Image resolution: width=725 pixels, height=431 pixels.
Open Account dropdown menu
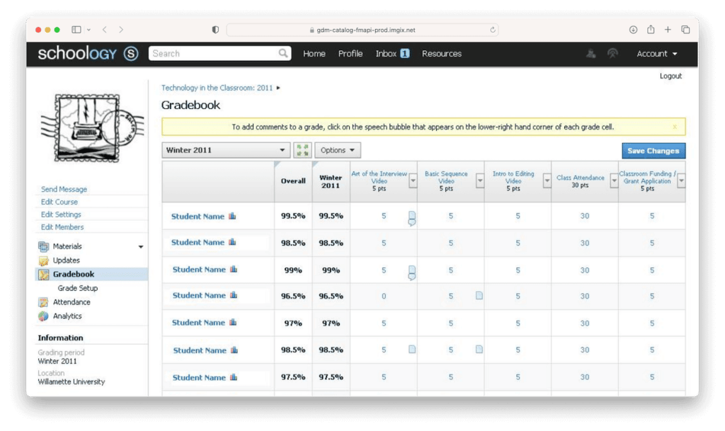tap(656, 54)
